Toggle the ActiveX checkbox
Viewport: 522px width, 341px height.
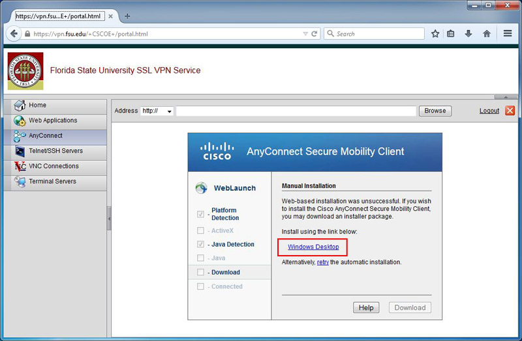(200, 230)
